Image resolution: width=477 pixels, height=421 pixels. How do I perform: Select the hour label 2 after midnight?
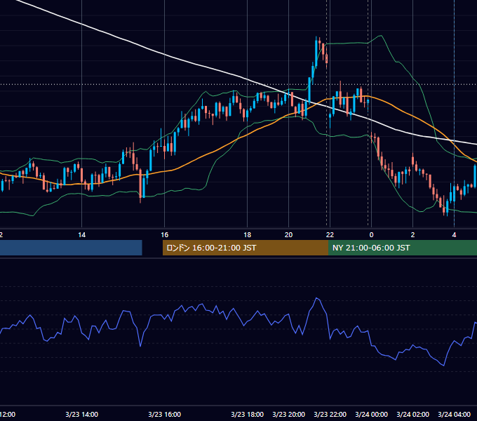(412, 235)
